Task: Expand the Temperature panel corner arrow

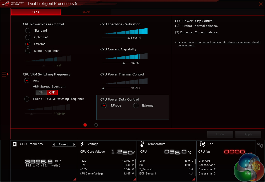Action: pos(194,179)
